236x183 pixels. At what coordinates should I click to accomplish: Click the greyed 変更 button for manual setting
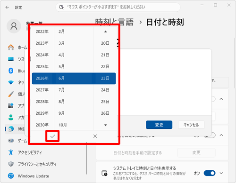196,152
